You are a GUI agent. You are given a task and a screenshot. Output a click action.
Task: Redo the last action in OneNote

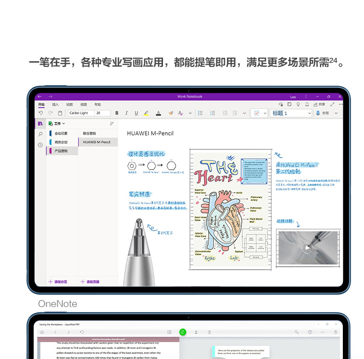50,113
